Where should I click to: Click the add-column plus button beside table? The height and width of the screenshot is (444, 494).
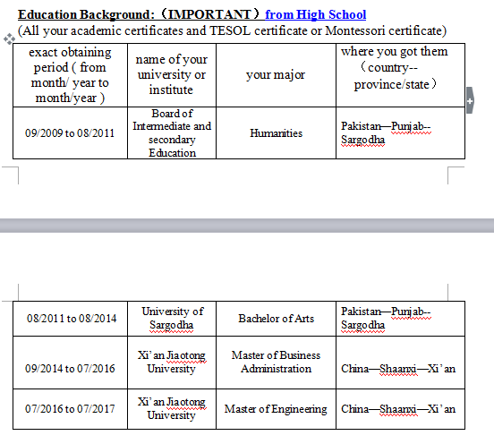(470, 101)
